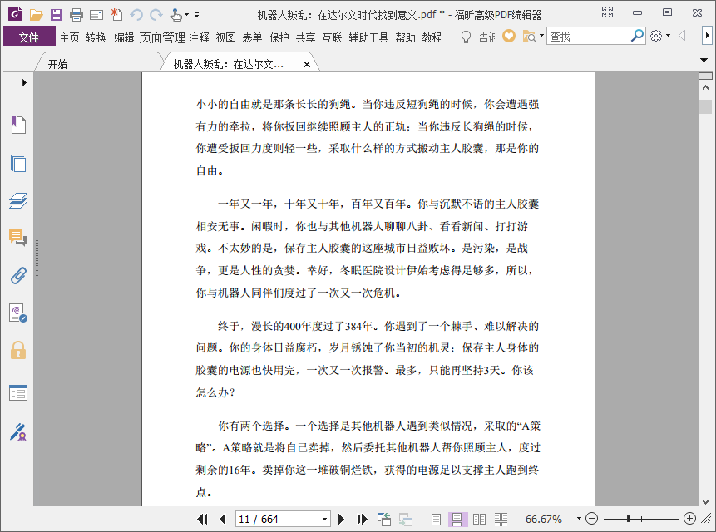Open the Layers panel

pos(18,200)
